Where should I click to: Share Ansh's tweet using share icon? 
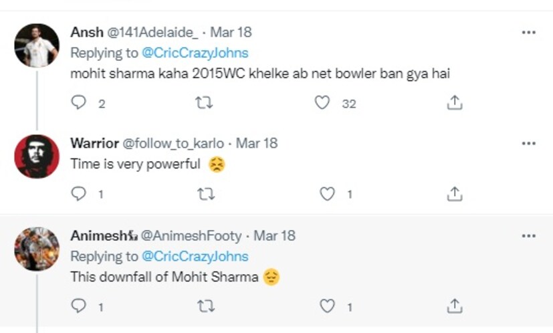pyautogui.click(x=454, y=103)
